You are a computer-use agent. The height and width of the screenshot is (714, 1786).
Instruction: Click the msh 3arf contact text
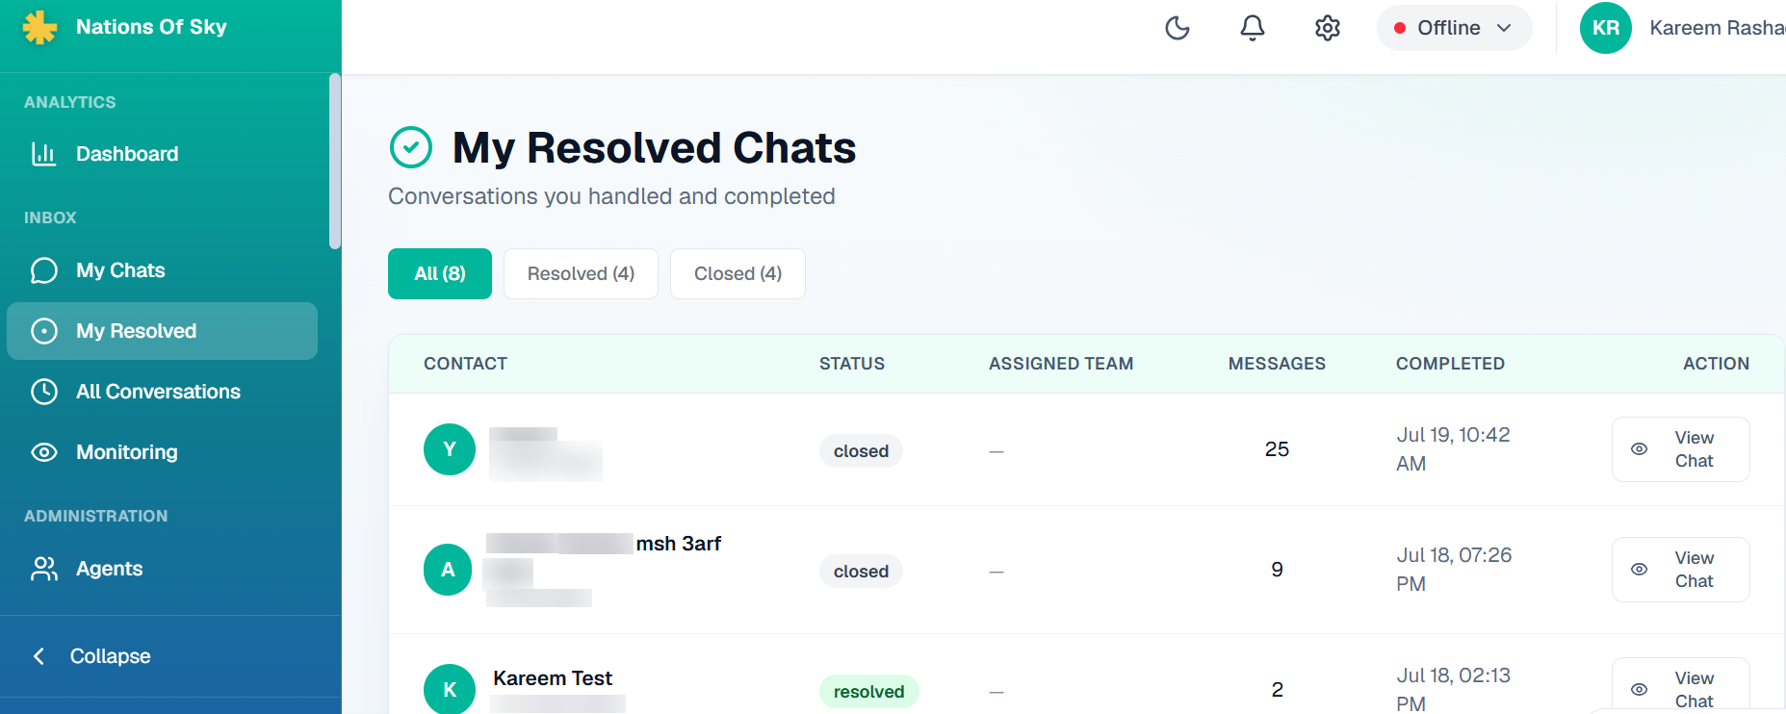click(x=679, y=544)
